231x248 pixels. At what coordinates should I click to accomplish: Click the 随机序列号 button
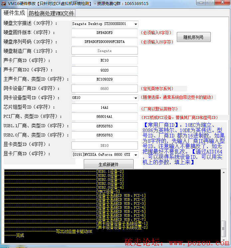193,37
